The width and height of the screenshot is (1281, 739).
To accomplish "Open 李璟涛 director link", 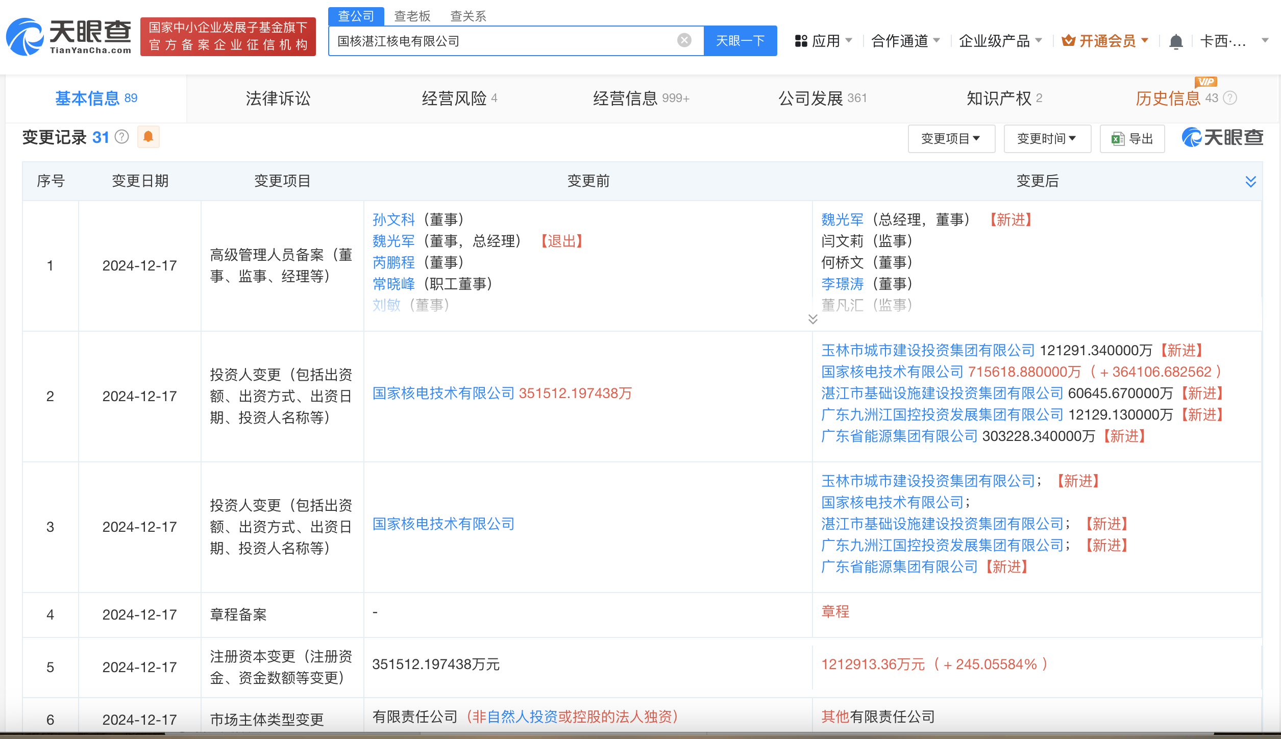I will (x=842, y=284).
